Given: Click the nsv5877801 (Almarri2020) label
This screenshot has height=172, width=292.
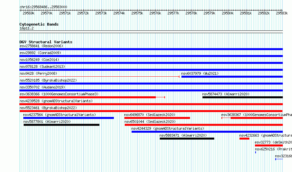Looking at the screenshot, I should 47,122.
